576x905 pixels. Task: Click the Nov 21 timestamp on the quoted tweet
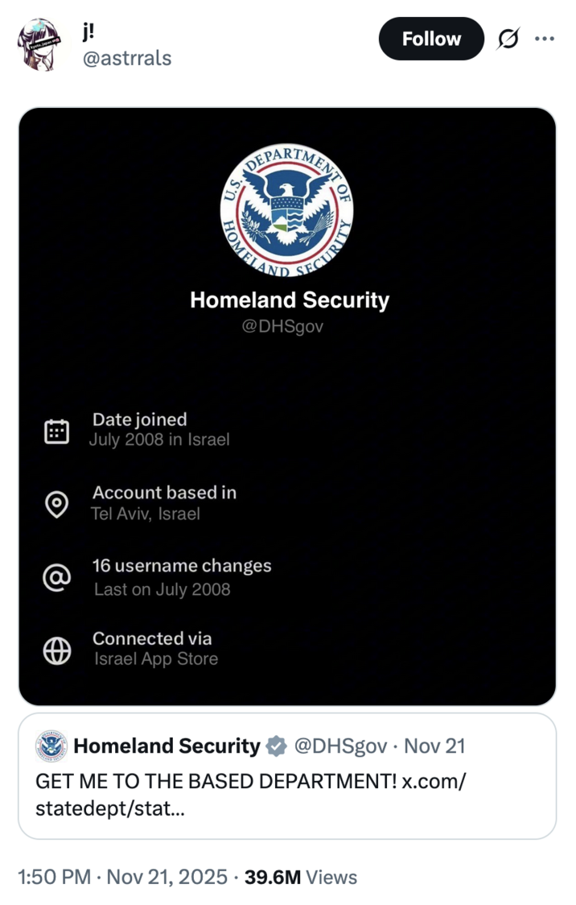click(x=434, y=746)
